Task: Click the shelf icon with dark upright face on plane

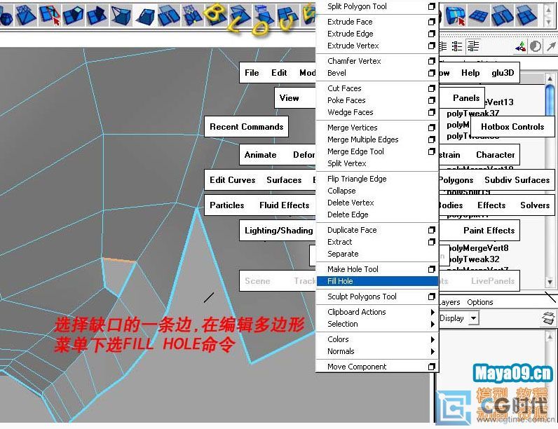Action: click(x=97, y=15)
